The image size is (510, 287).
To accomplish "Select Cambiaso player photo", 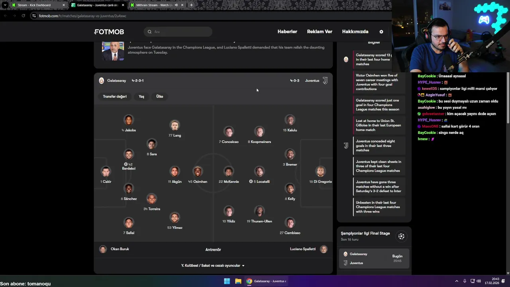I will pyautogui.click(x=290, y=223).
